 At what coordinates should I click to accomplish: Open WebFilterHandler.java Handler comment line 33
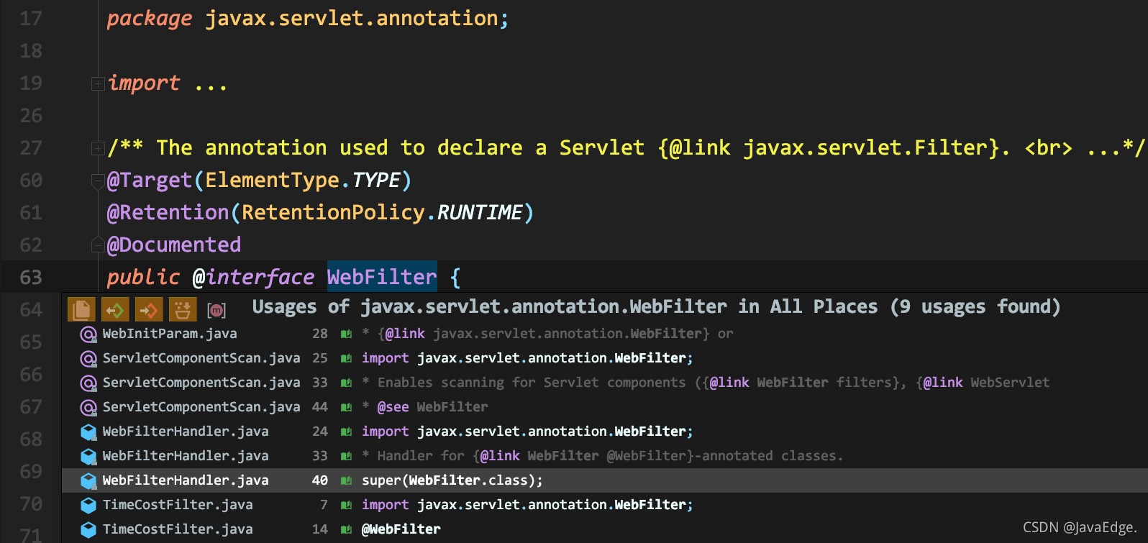pyautogui.click(x=604, y=456)
